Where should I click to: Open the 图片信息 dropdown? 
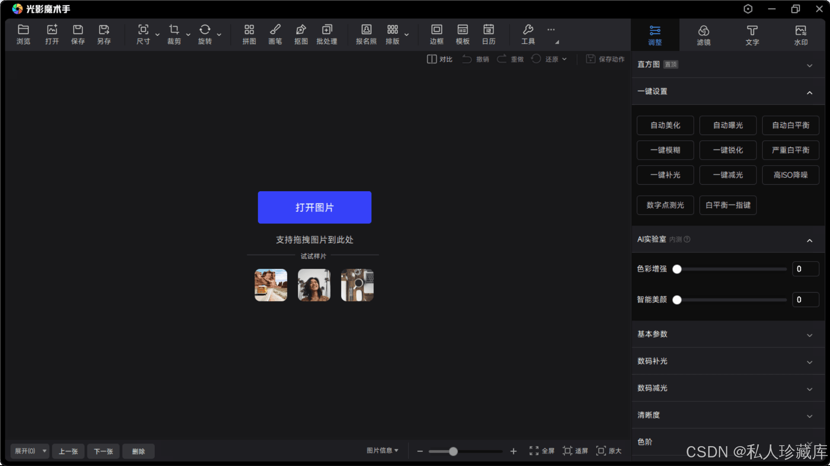click(x=382, y=450)
